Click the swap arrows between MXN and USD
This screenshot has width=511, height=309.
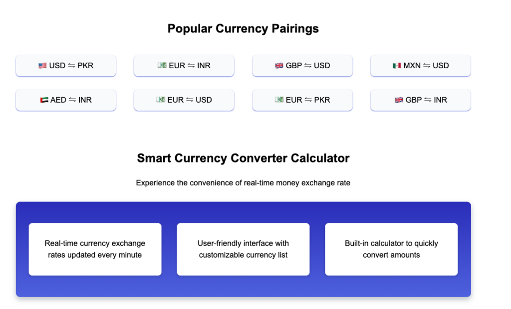click(x=427, y=66)
